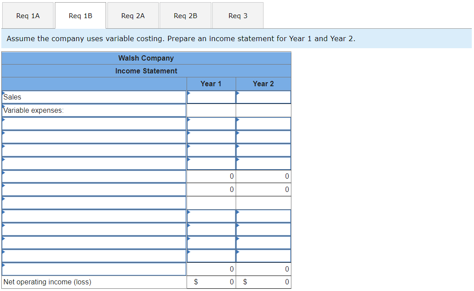
Task: View the Req 3 tab
Action: (x=237, y=15)
